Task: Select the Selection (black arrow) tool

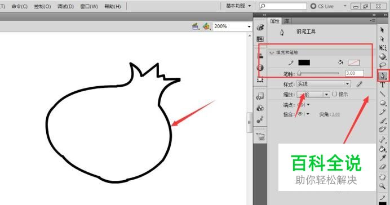Action: [382, 30]
